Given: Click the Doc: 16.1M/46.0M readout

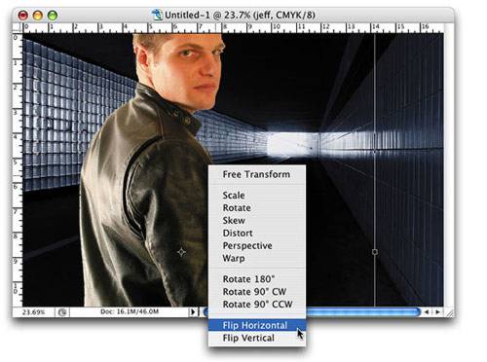Looking at the screenshot, I should (x=130, y=312).
